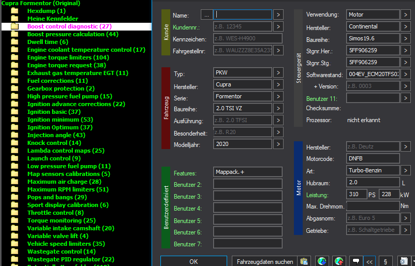Open the Meine Kennfelder folder icon
The width and height of the screenshot is (415, 266).
[x=14, y=19]
